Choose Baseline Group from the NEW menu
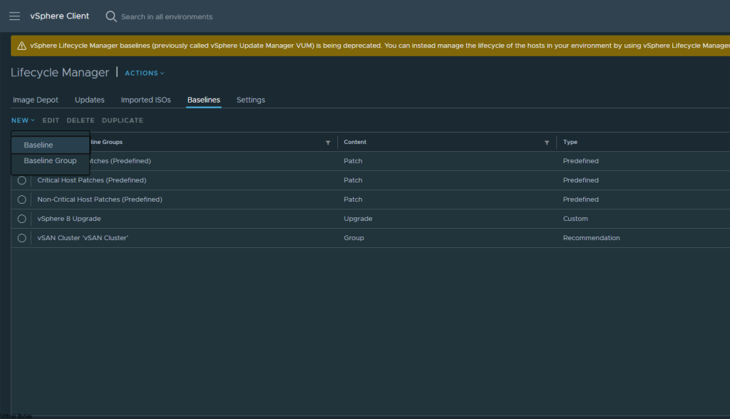730x419 pixels. (x=51, y=160)
